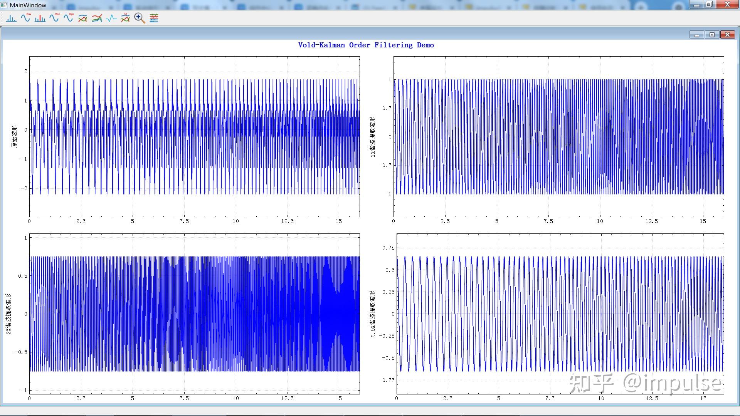Activate the zoom-in magnifier tool
Screen dimensions: 740x416
(140, 18)
